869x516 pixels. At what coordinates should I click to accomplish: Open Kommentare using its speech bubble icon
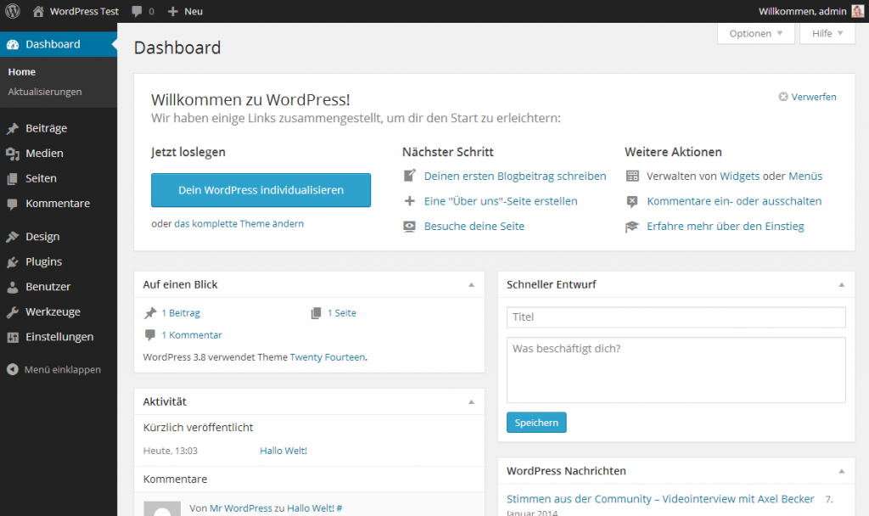click(x=13, y=204)
